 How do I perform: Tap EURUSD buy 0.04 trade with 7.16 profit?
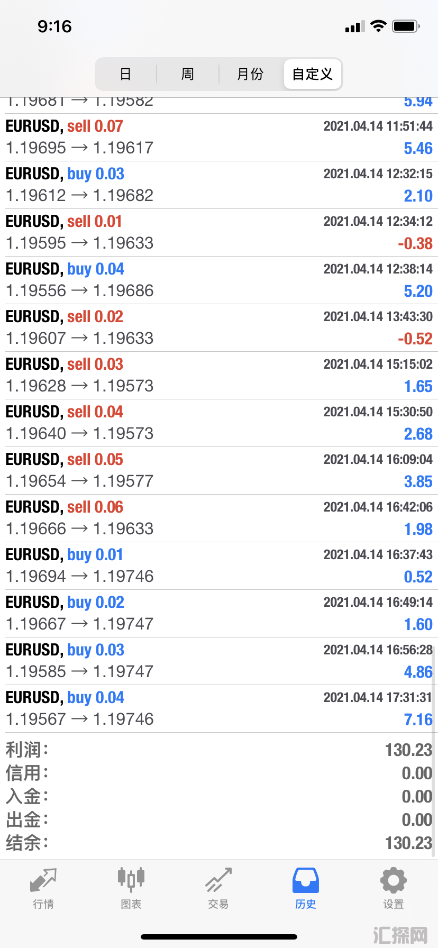(x=219, y=709)
